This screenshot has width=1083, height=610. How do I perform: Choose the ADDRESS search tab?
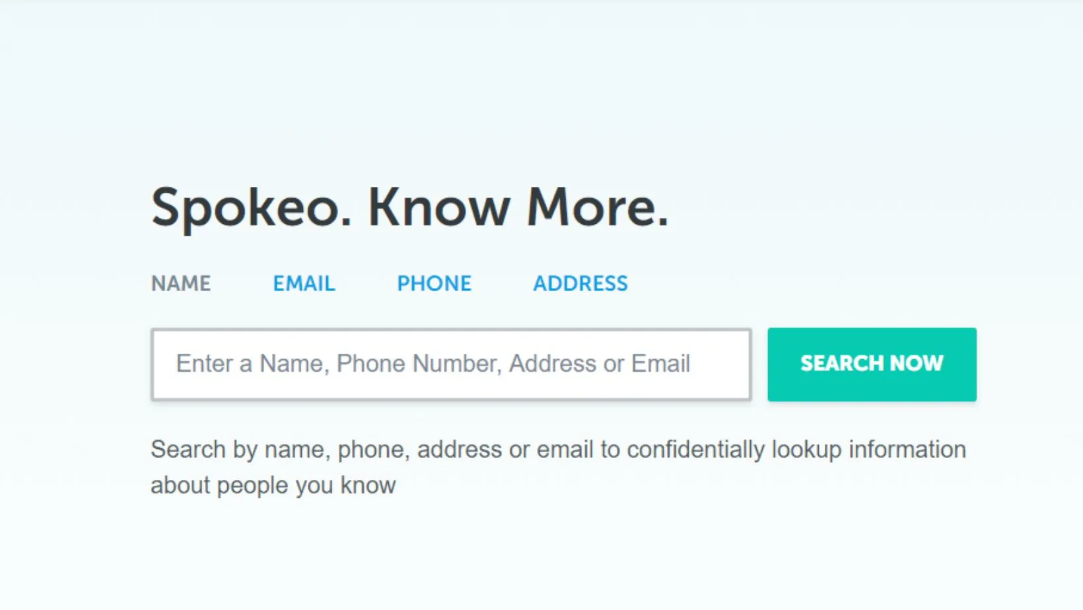point(580,283)
